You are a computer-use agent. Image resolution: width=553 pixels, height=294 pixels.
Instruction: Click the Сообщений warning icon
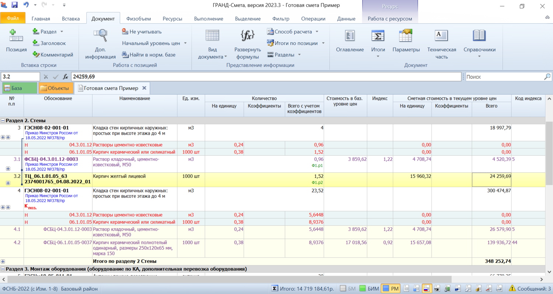[512, 288]
